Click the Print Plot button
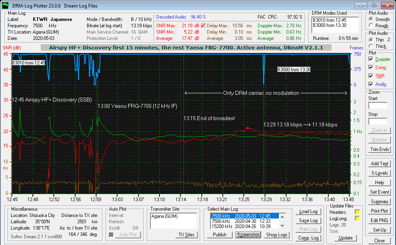396x245 pixels. 379,211
